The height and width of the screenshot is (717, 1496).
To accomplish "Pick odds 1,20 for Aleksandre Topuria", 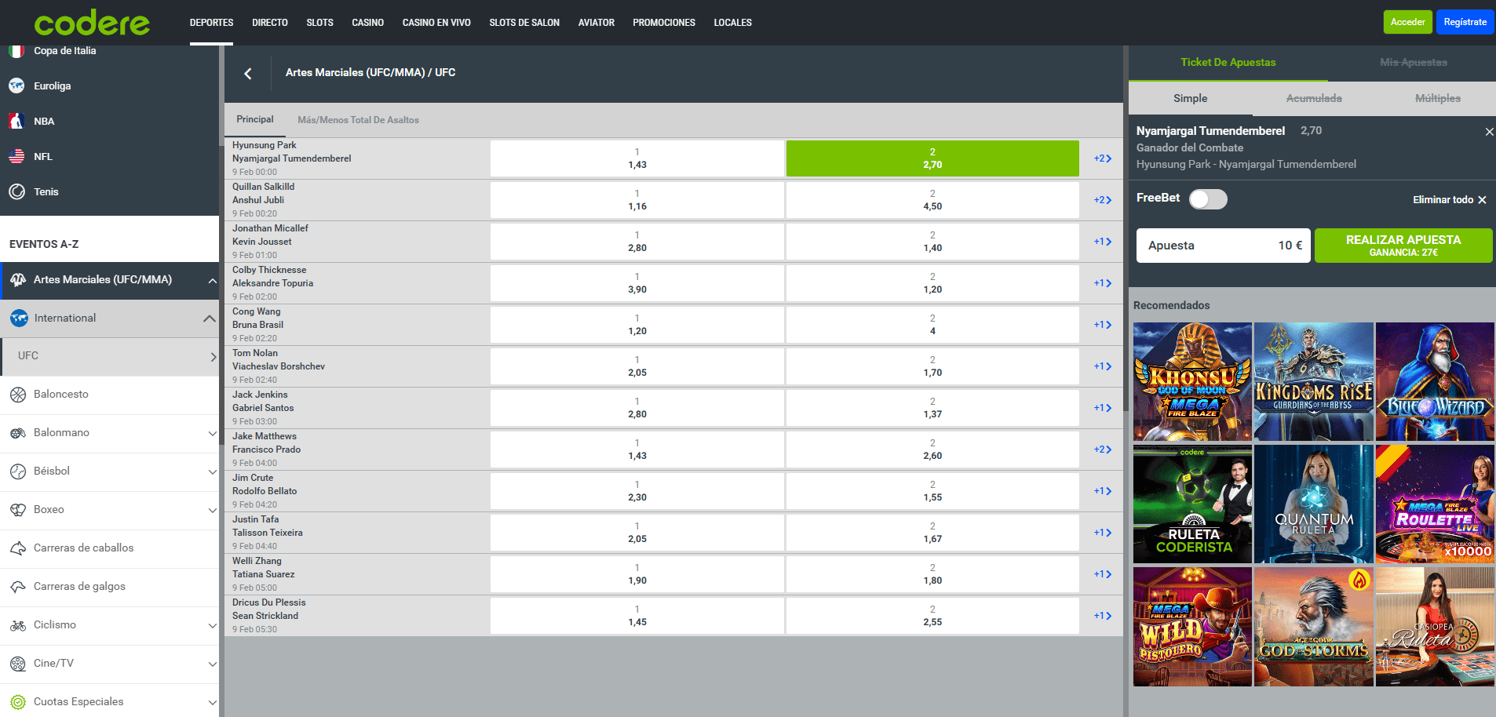I will [932, 283].
